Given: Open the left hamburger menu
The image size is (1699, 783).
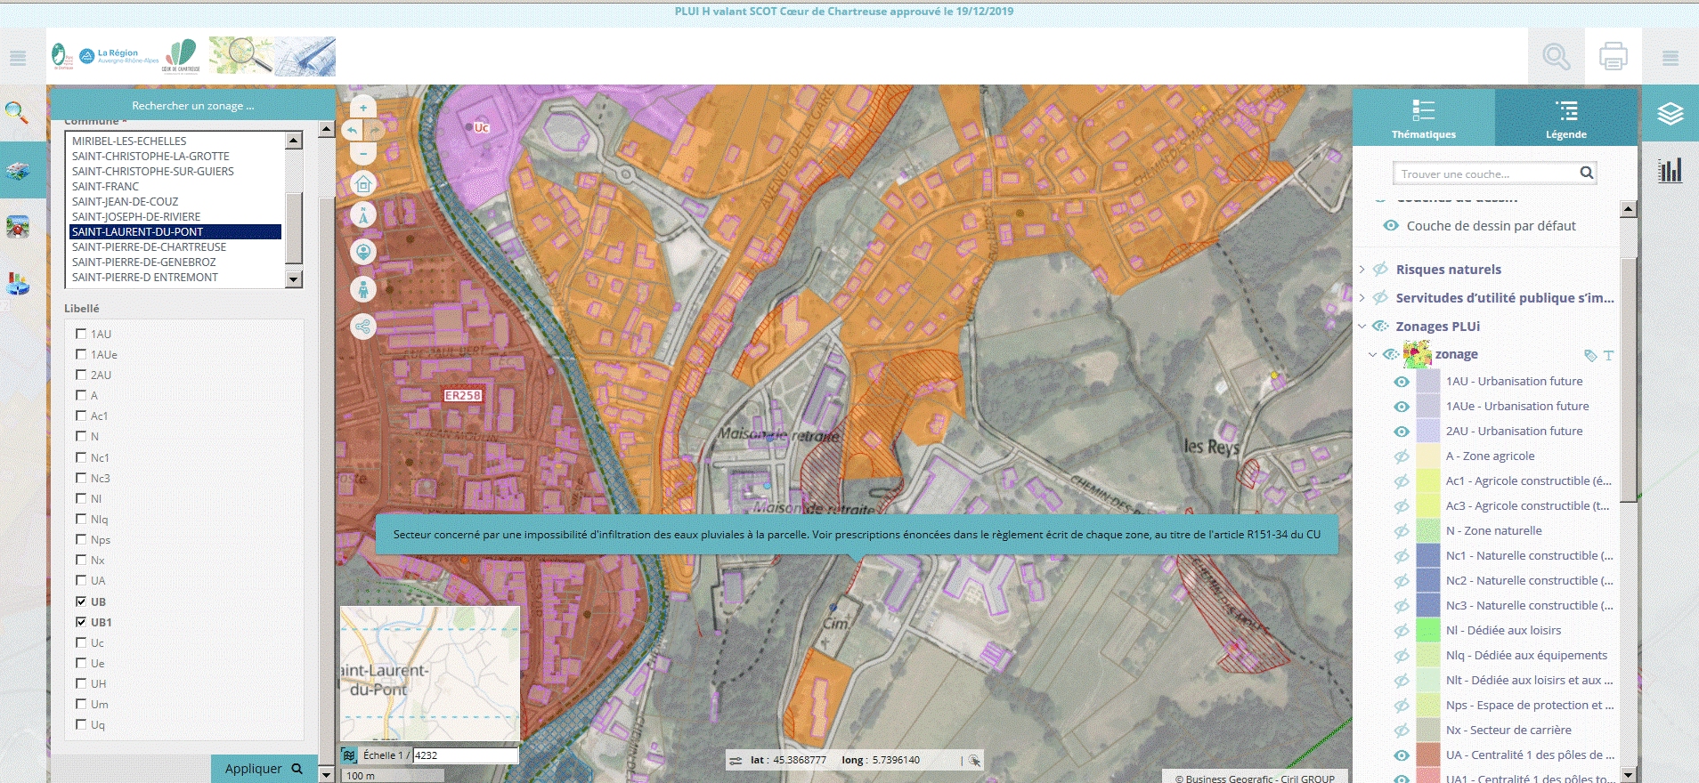Looking at the screenshot, I should [x=18, y=59].
